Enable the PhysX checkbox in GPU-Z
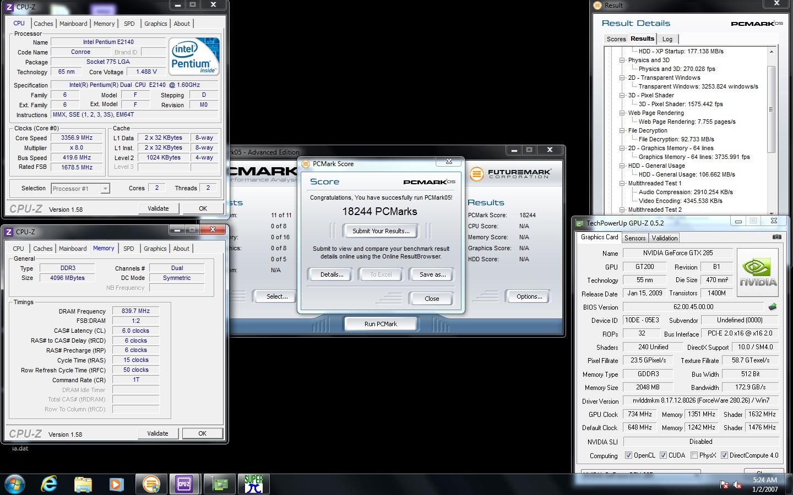Image resolution: width=793 pixels, height=495 pixels. (694, 455)
